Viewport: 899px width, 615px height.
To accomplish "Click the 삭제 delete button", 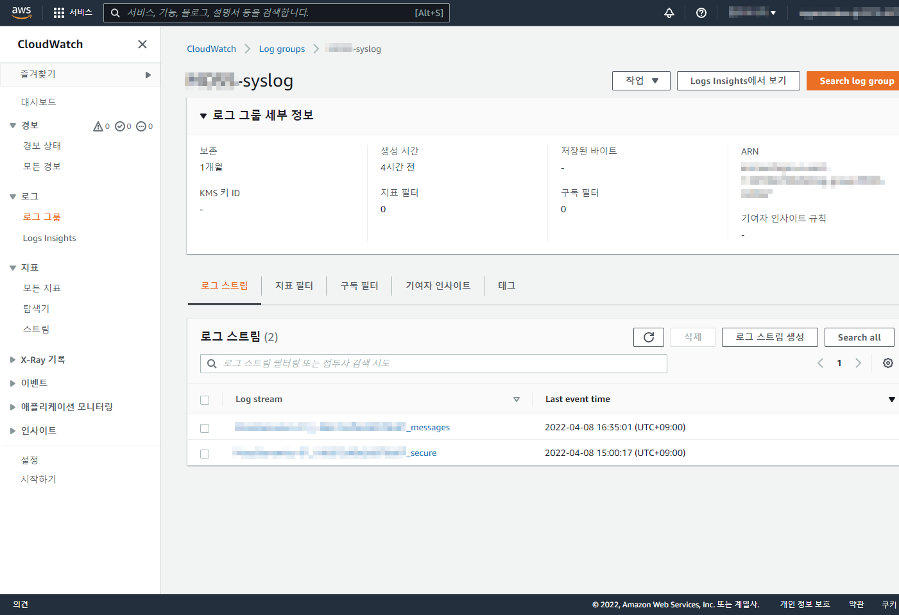I will pos(693,337).
